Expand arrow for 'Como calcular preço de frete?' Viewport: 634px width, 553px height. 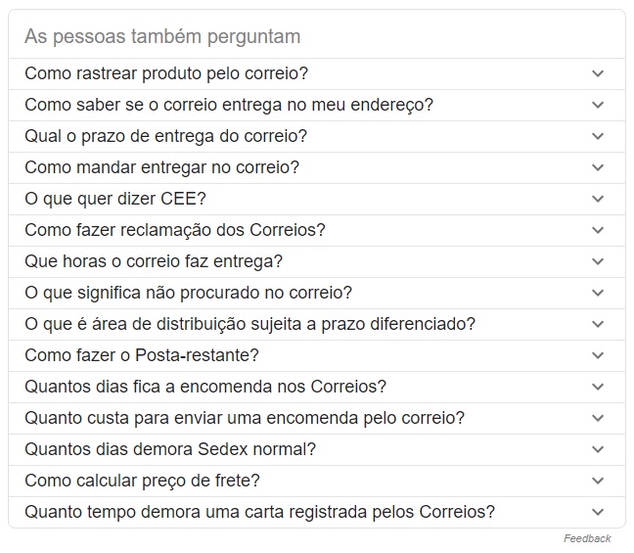click(598, 481)
